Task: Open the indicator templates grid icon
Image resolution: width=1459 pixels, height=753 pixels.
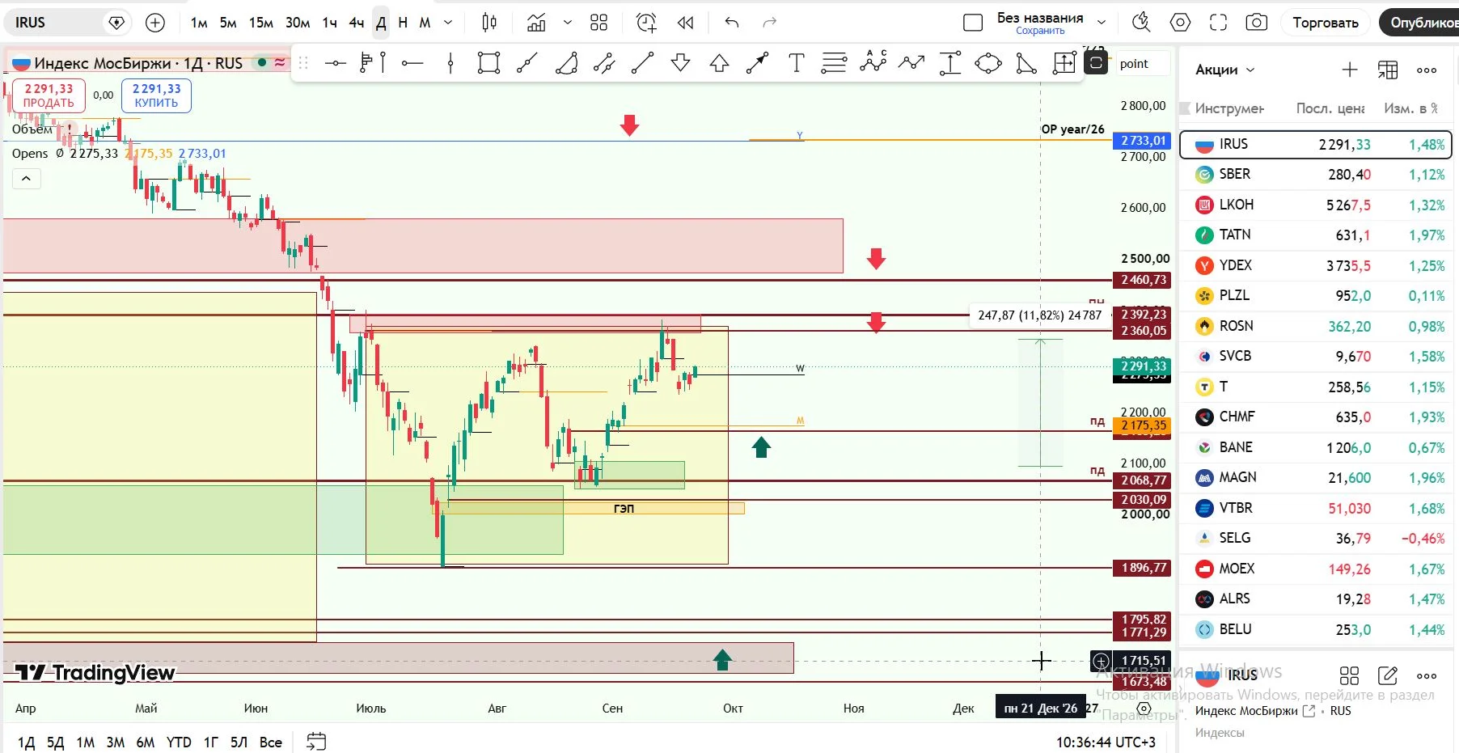Action: tap(598, 23)
